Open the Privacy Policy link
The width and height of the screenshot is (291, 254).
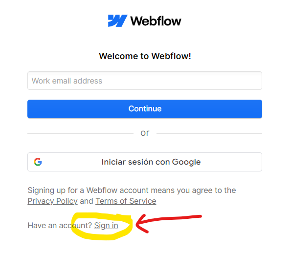coord(52,201)
